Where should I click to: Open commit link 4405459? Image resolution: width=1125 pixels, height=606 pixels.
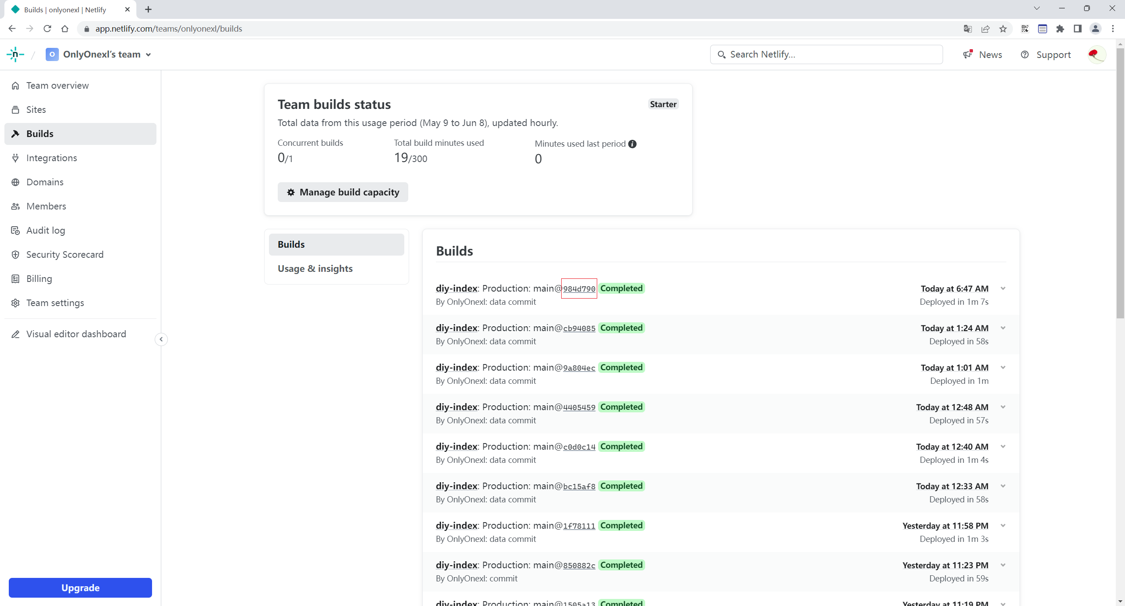coord(579,408)
